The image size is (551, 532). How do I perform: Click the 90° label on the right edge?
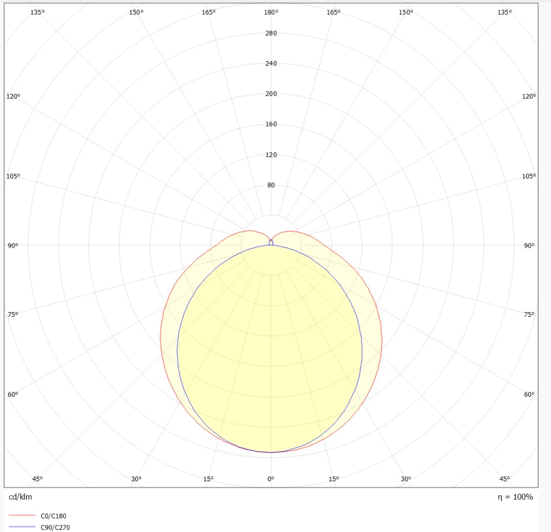[x=529, y=245]
